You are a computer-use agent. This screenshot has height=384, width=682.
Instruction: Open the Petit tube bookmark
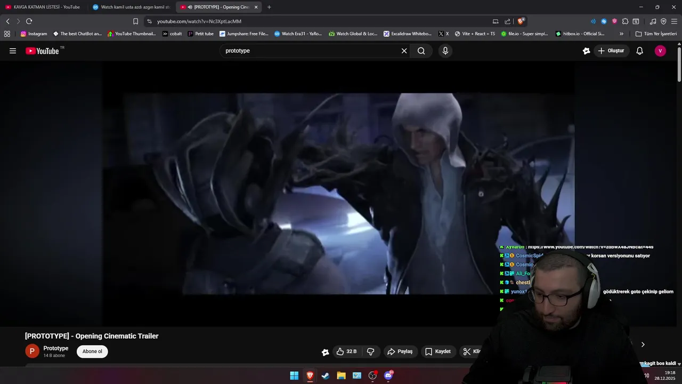[200, 34]
